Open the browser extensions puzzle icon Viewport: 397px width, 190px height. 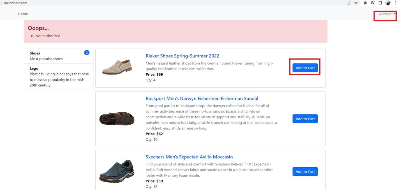click(365, 3)
